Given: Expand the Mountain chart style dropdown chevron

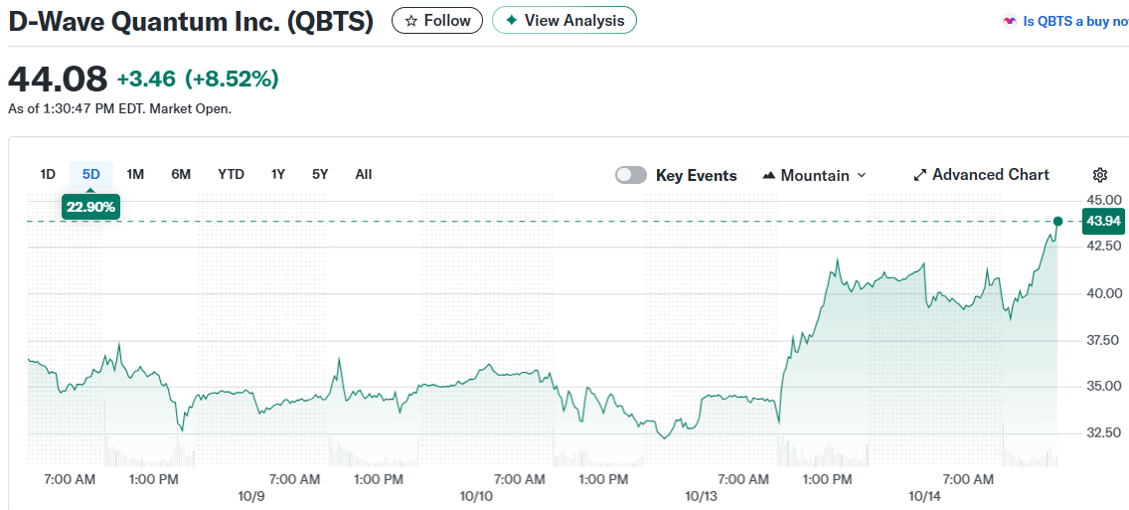Looking at the screenshot, I should pos(862,175).
